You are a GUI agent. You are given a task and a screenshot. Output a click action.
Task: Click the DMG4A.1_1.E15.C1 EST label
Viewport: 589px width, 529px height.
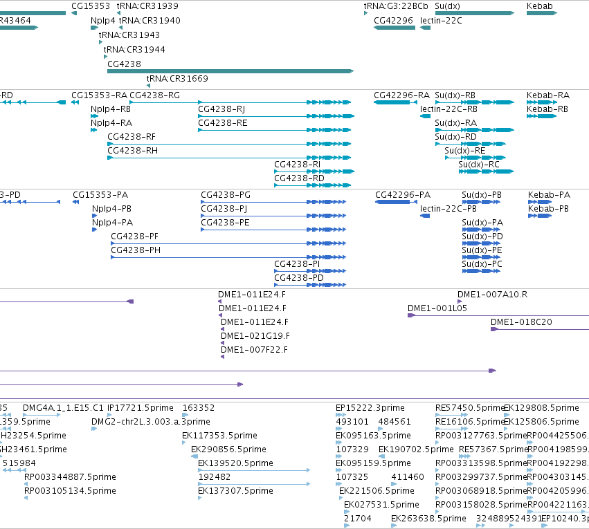point(63,408)
